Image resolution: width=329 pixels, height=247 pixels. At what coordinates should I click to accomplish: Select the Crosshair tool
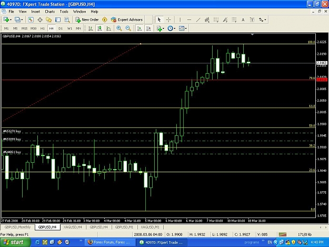pos(168,19)
